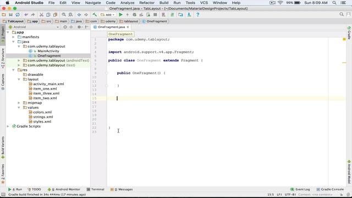Open the VCS menu
The image size is (352, 198).
(204, 3)
